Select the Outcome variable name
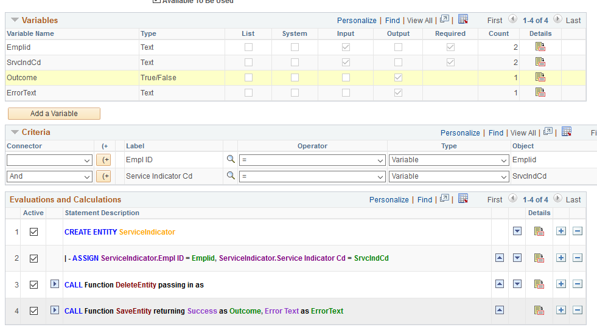 click(22, 78)
